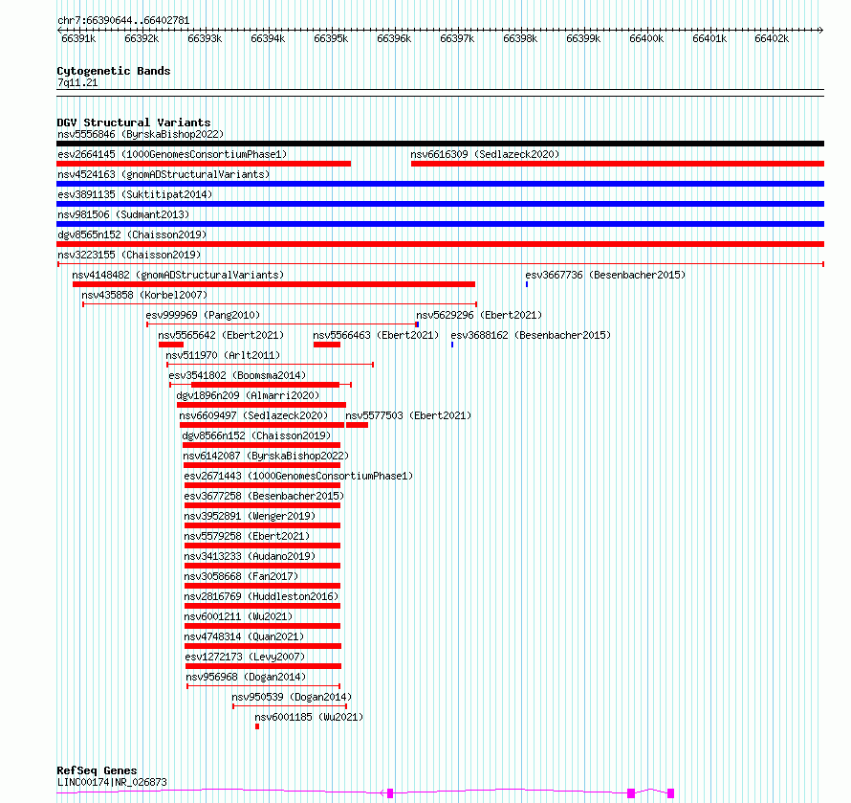851x803 pixels.
Task: Click the red nsv6616309 variant bar
Action: click(618, 164)
